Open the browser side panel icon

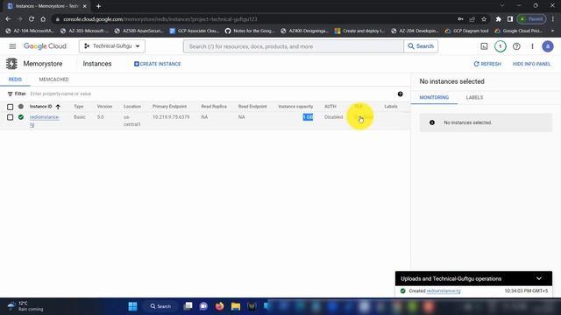pyautogui.click(x=510, y=19)
